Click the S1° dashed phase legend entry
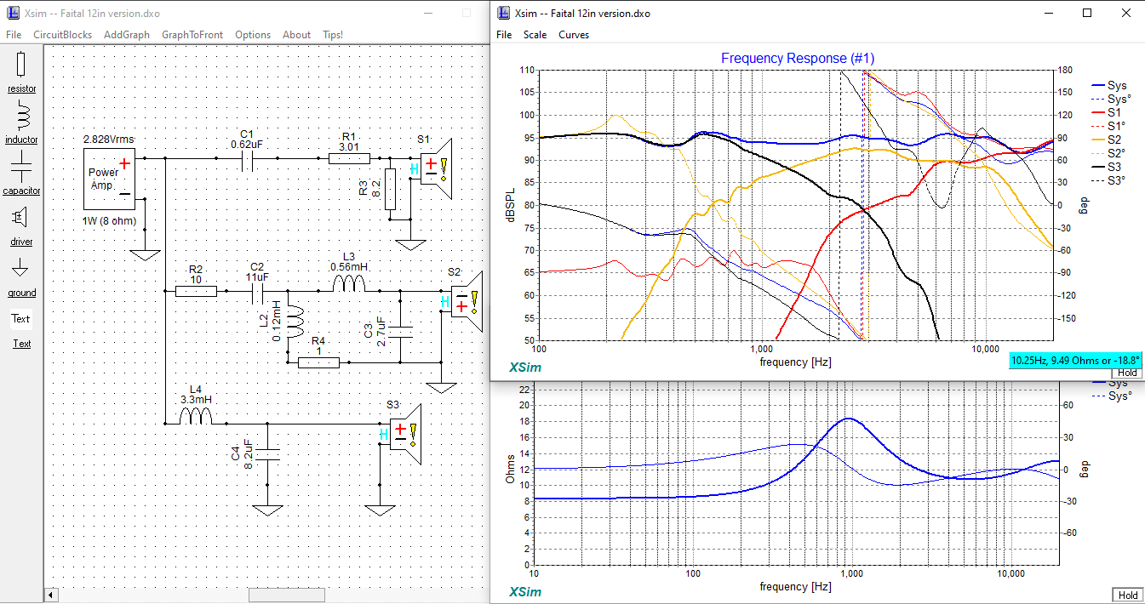This screenshot has width=1145, height=604. tap(1108, 126)
